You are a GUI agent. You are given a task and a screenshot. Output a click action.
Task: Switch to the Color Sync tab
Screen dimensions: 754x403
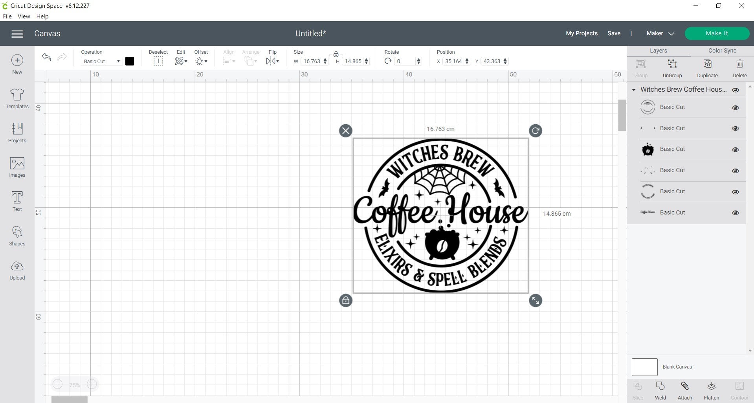722,51
